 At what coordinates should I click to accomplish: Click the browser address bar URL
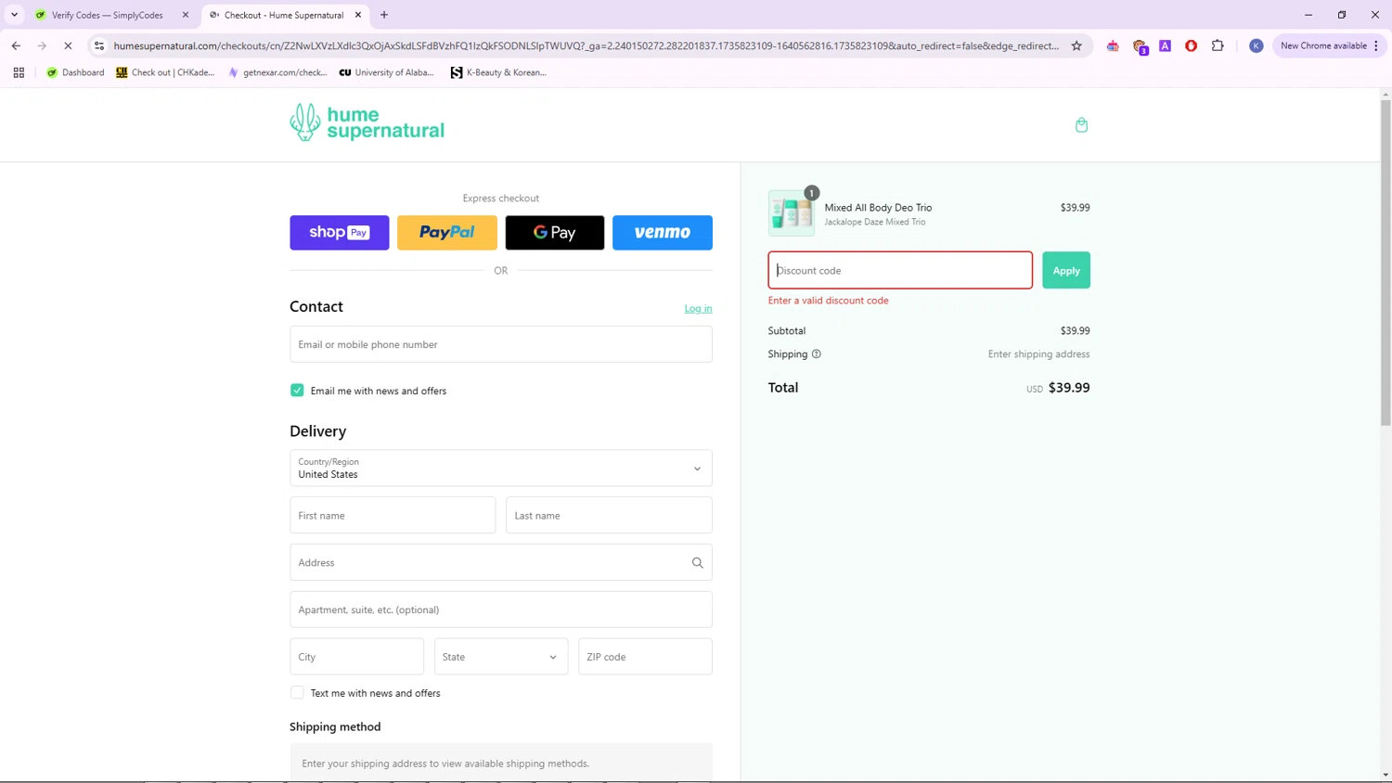click(586, 45)
